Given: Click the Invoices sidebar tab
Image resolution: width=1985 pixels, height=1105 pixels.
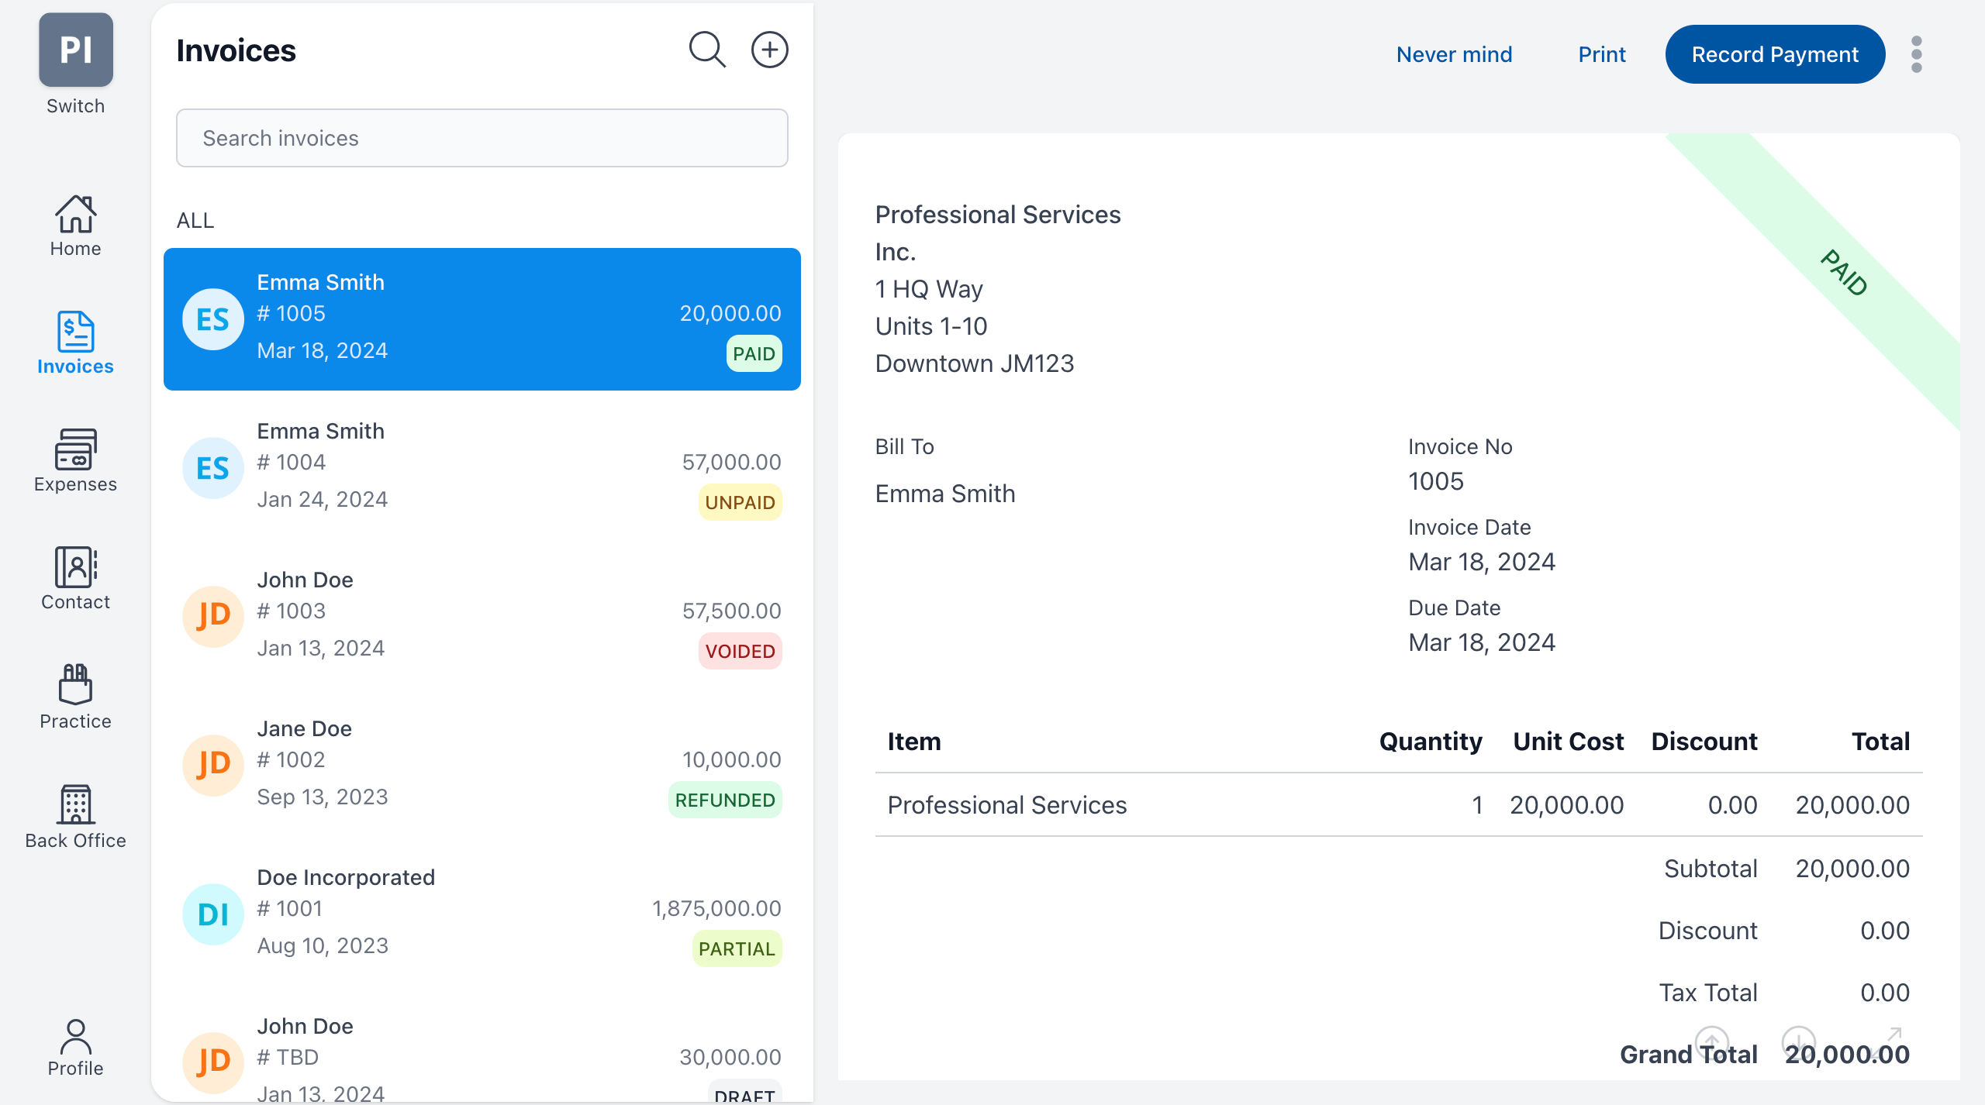Looking at the screenshot, I should 75,343.
